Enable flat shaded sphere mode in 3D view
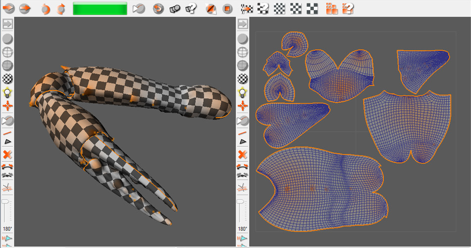This screenshot has height=248, width=471. click(7, 39)
